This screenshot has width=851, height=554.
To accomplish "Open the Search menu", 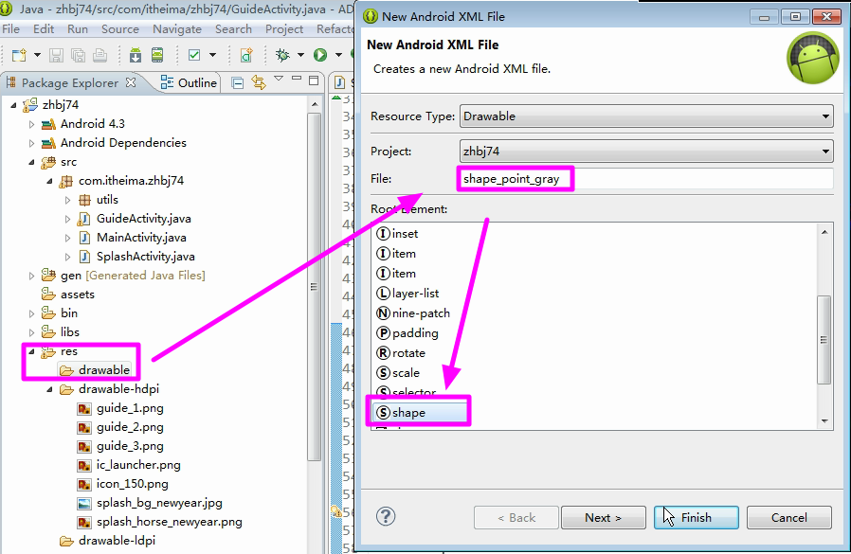I will [x=233, y=29].
